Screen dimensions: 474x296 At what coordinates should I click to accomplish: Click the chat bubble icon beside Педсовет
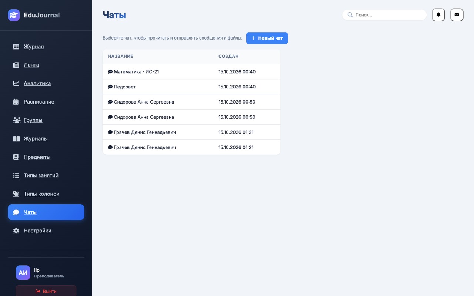[110, 87]
